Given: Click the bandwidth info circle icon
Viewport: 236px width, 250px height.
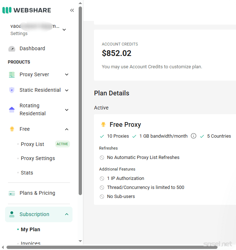Looking at the screenshot, I should tap(194, 136).
